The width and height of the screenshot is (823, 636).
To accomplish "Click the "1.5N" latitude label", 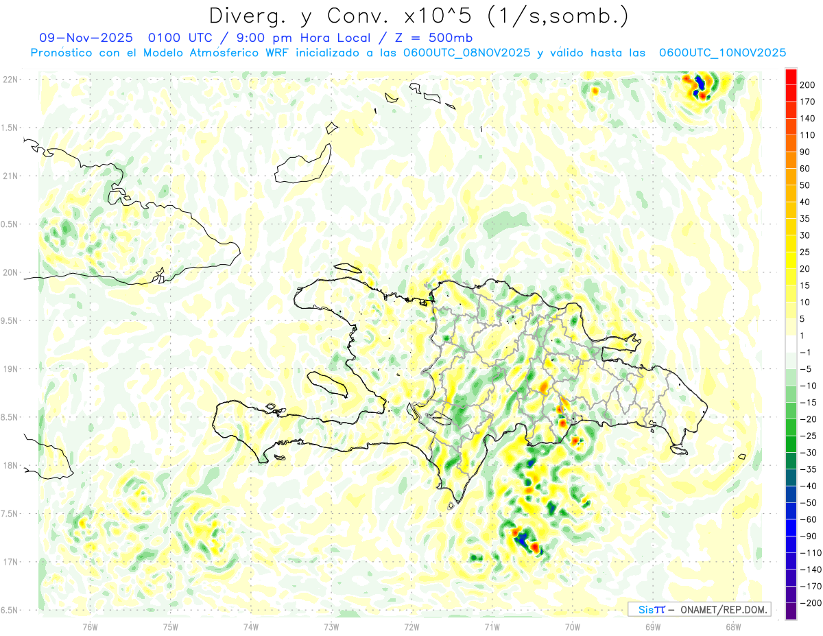I will [x=10, y=128].
